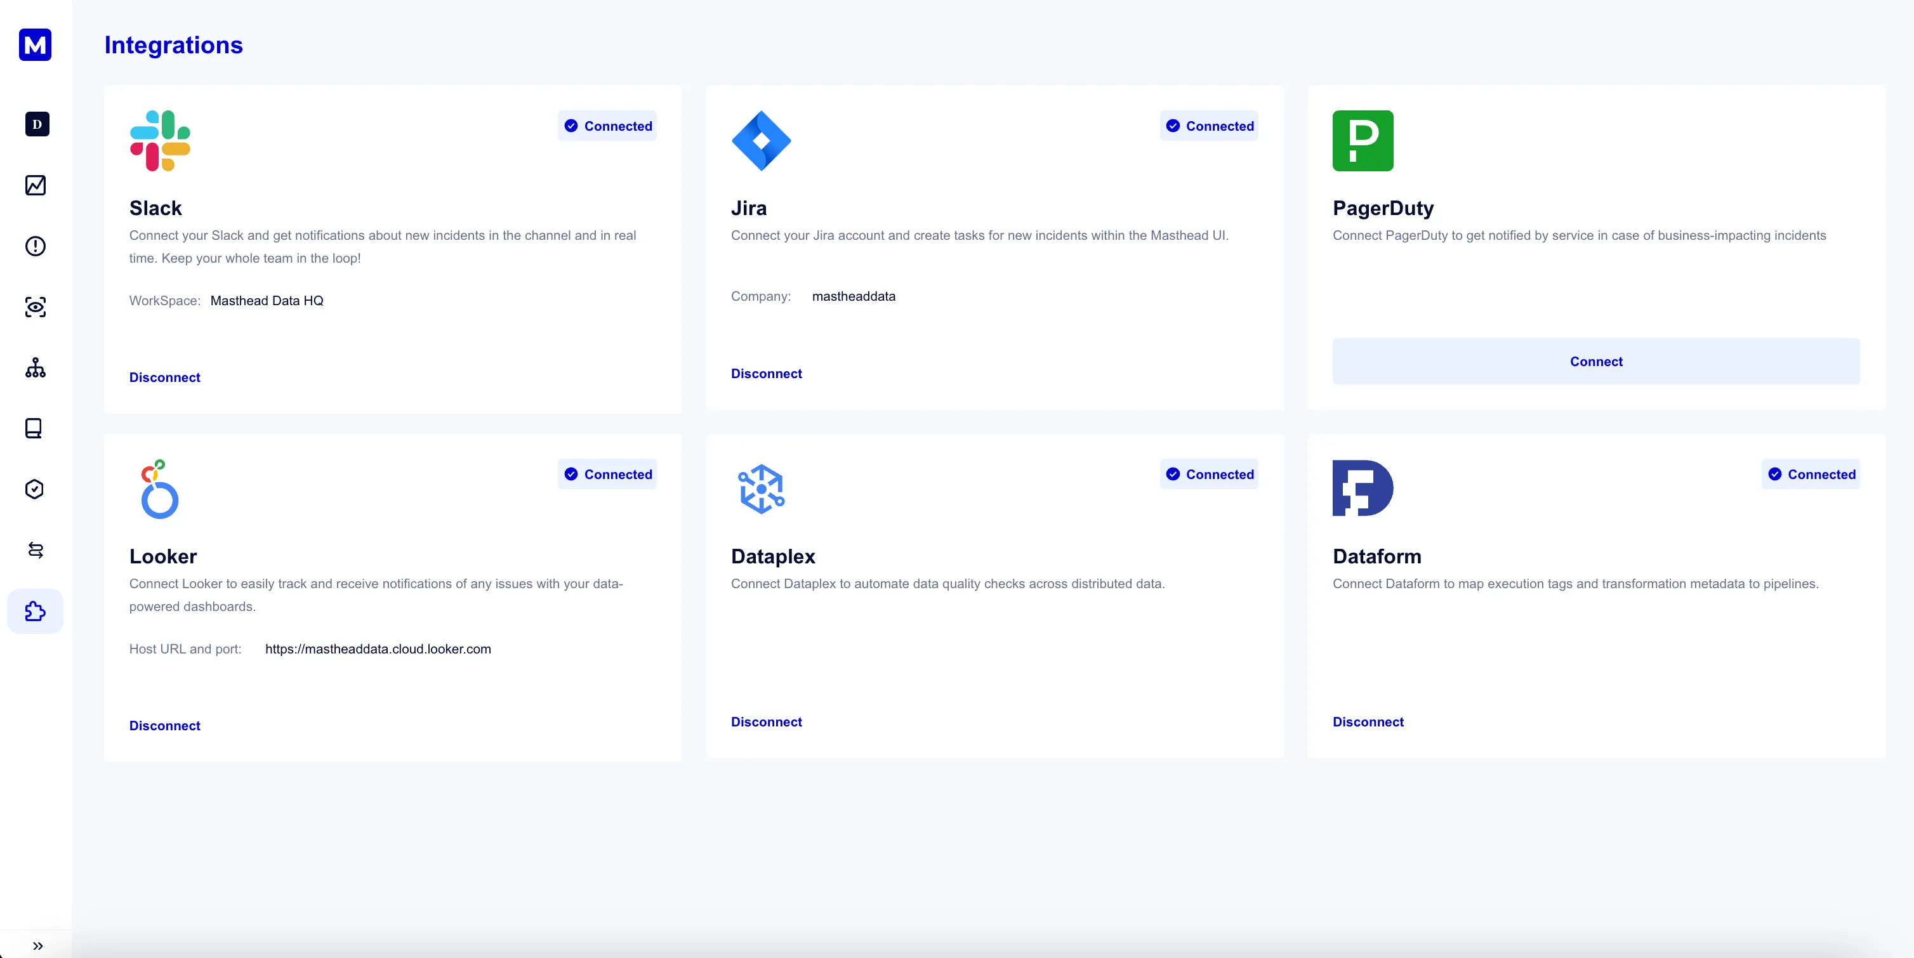Click the Dataform Connected status badge
Image resolution: width=1914 pixels, height=958 pixels.
click(1810, 475)
